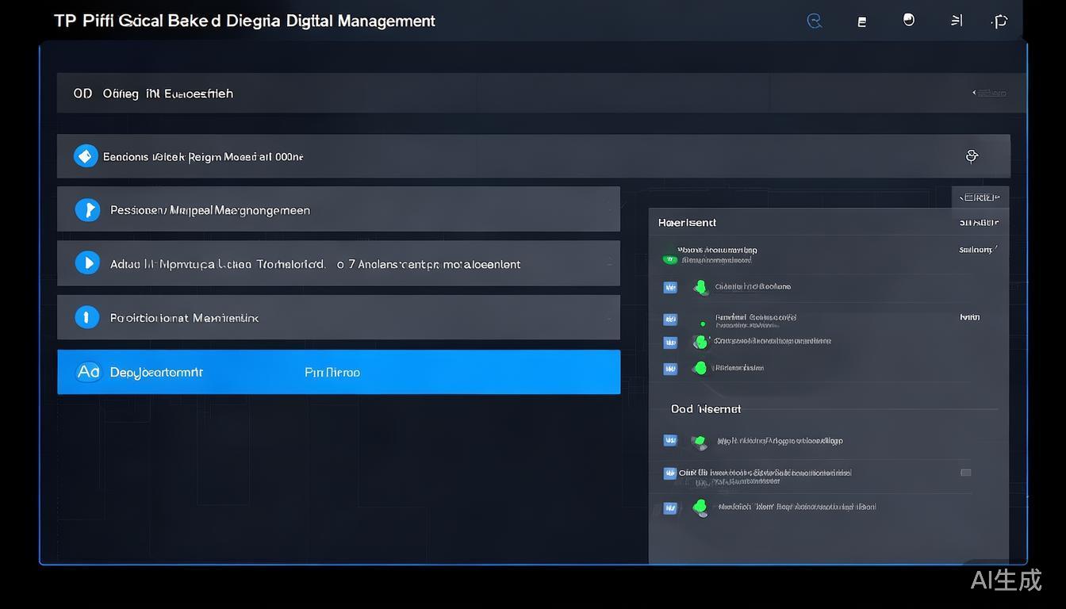1066x609 pixels.
Task: Toggle the last checkbox in the right panel
Action: tap(670, 508)
